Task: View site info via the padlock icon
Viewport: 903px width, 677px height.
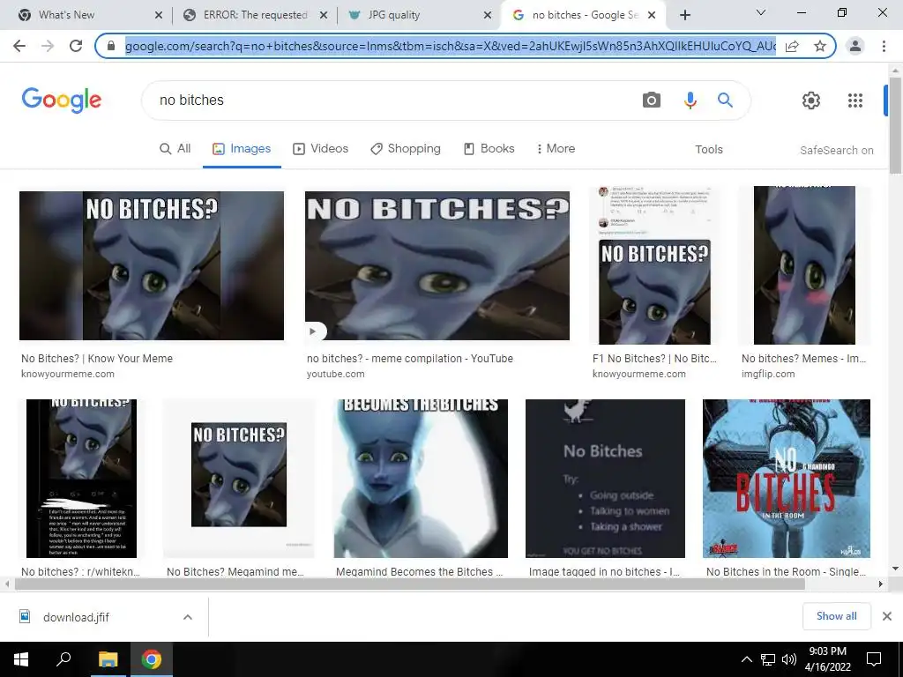Action: [111, 46]
